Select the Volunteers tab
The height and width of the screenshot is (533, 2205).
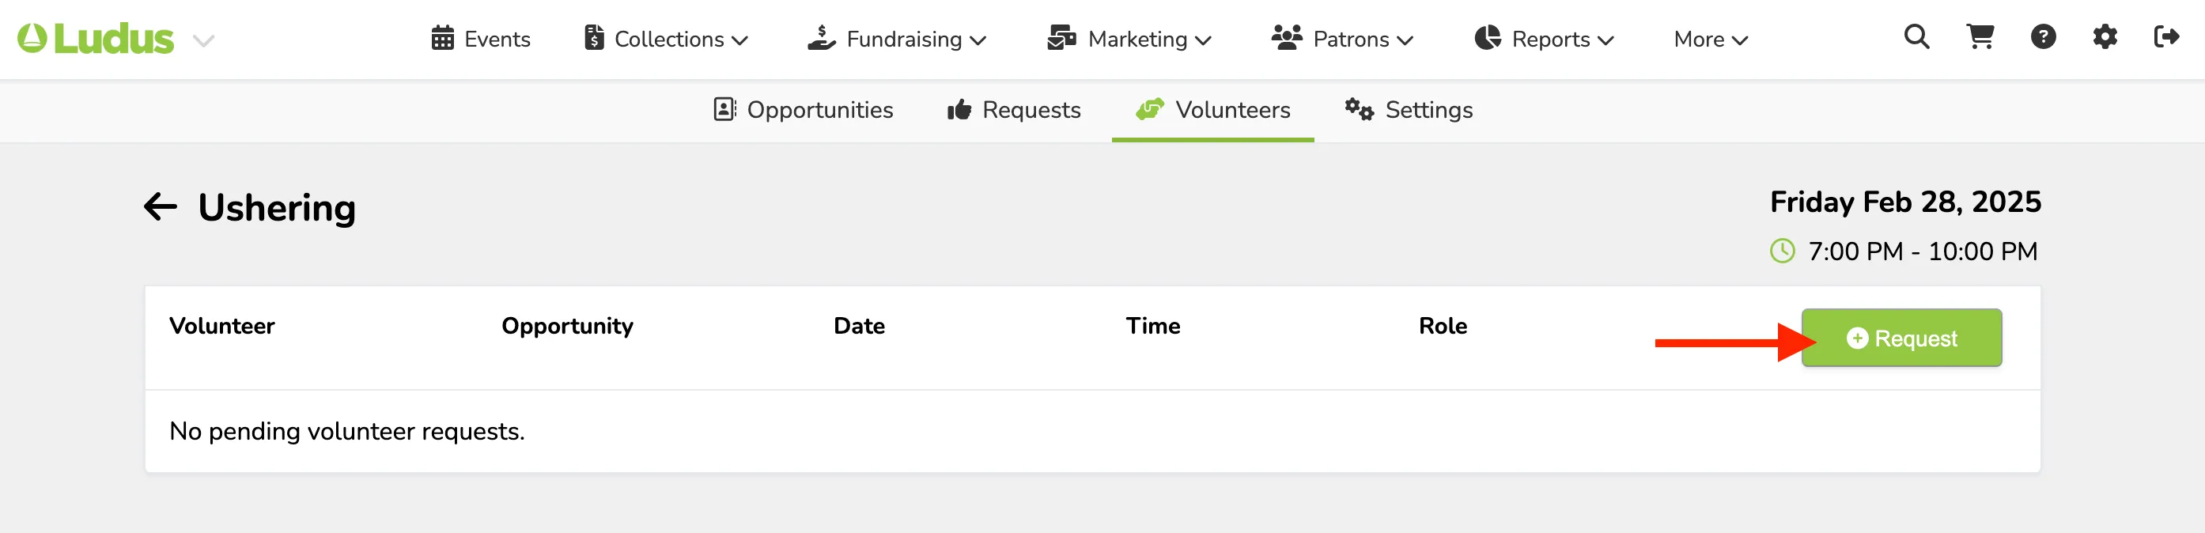pyautogui.click(x=1212, y=111)
